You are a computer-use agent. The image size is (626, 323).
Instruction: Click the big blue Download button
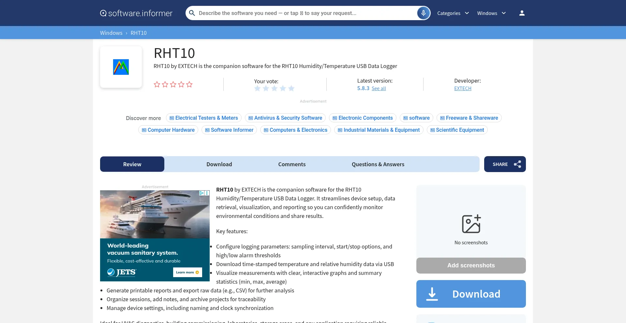click(471, 294)
